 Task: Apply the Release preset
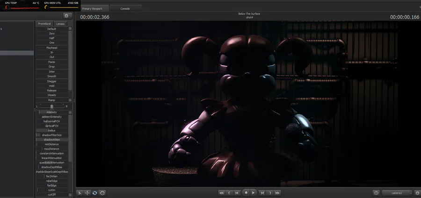(x=52, y=90)
